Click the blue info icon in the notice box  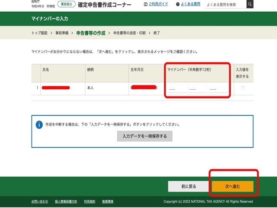[39, 124]
